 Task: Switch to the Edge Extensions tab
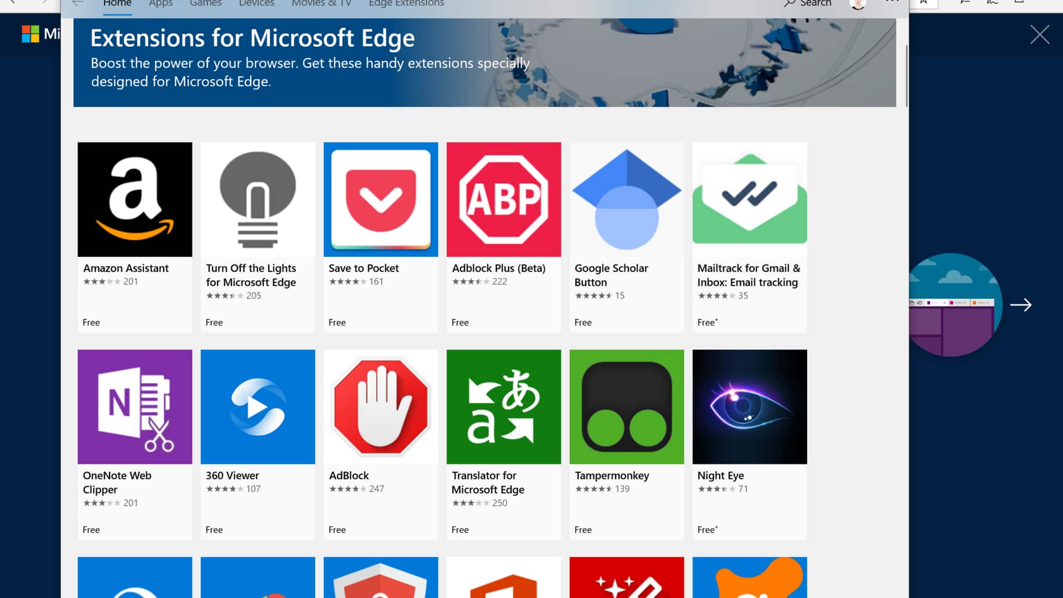406,3
